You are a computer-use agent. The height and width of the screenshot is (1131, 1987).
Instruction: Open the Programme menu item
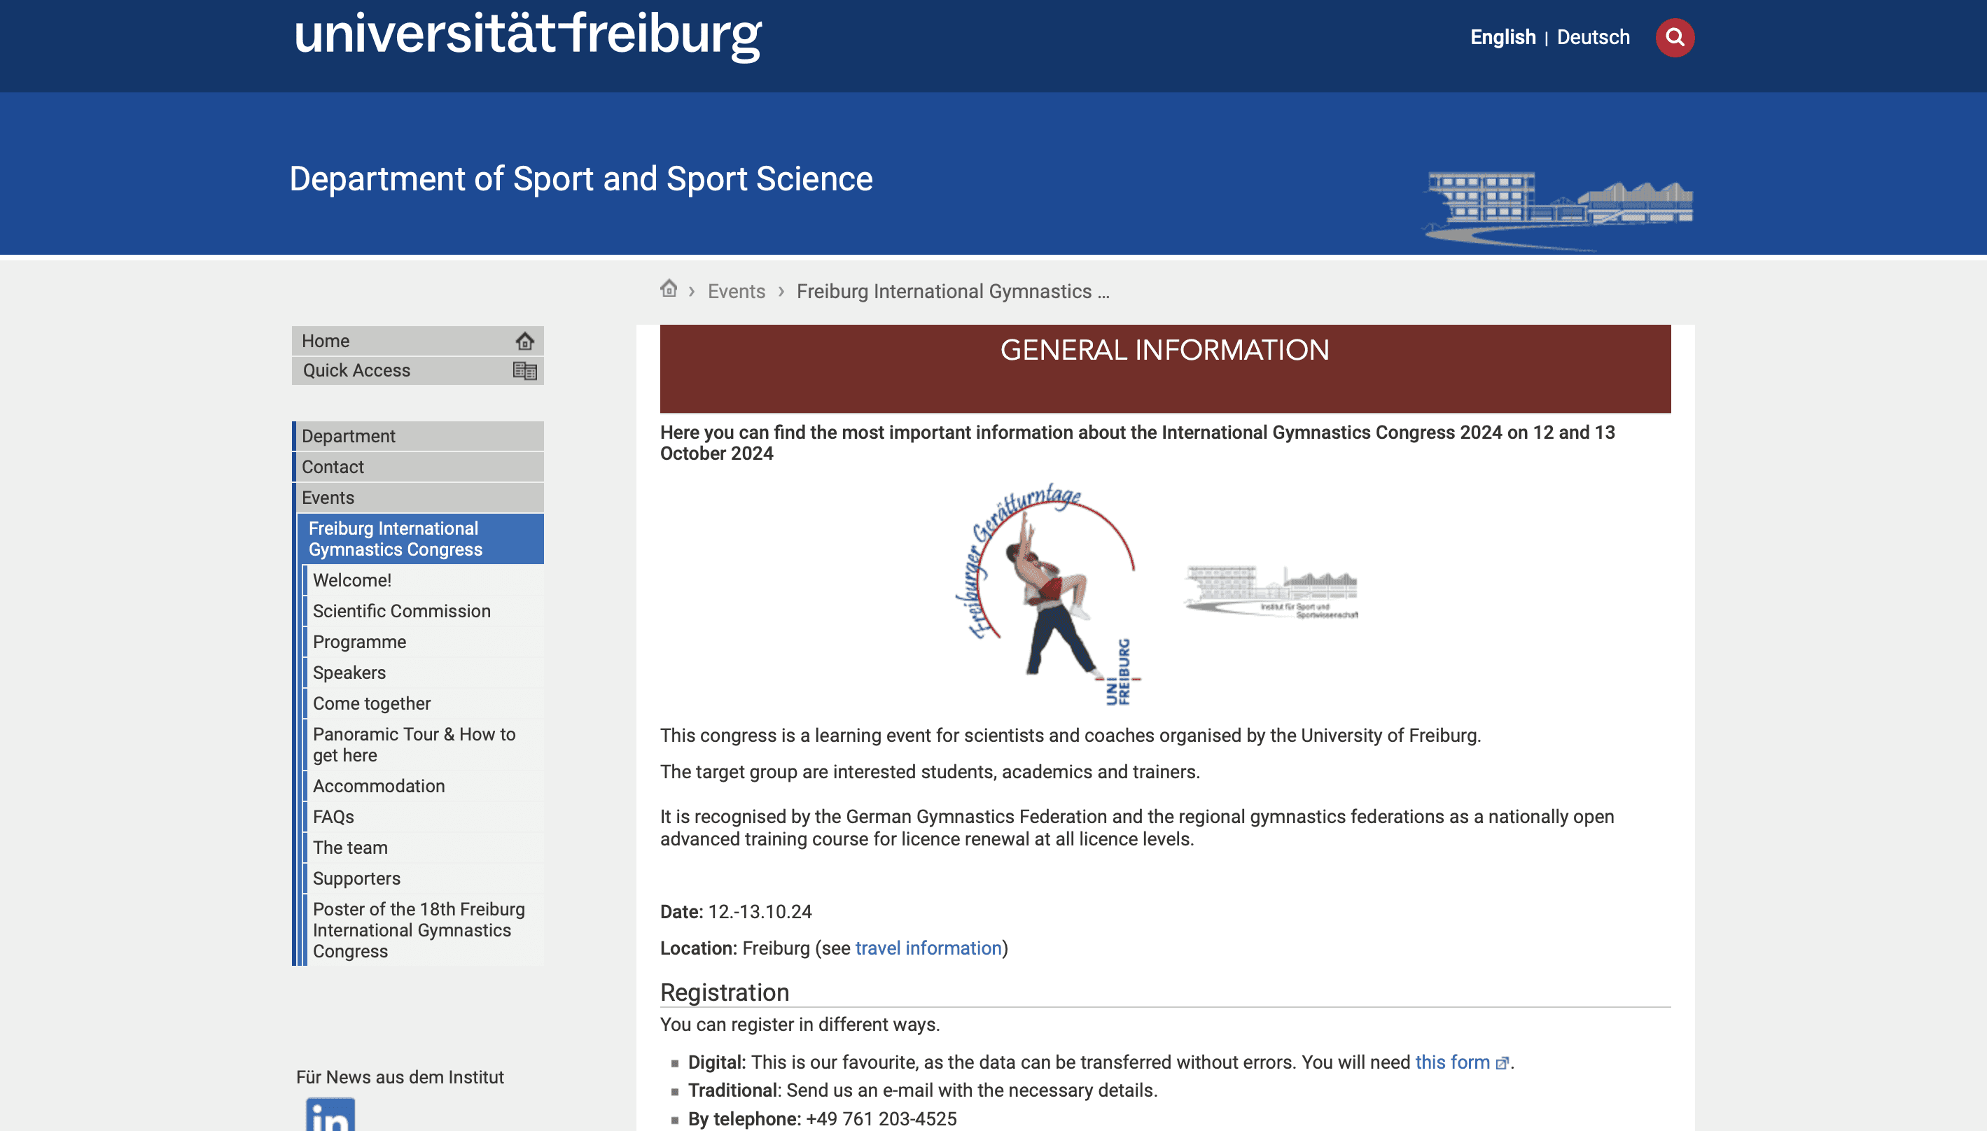(x=359, y=642)
